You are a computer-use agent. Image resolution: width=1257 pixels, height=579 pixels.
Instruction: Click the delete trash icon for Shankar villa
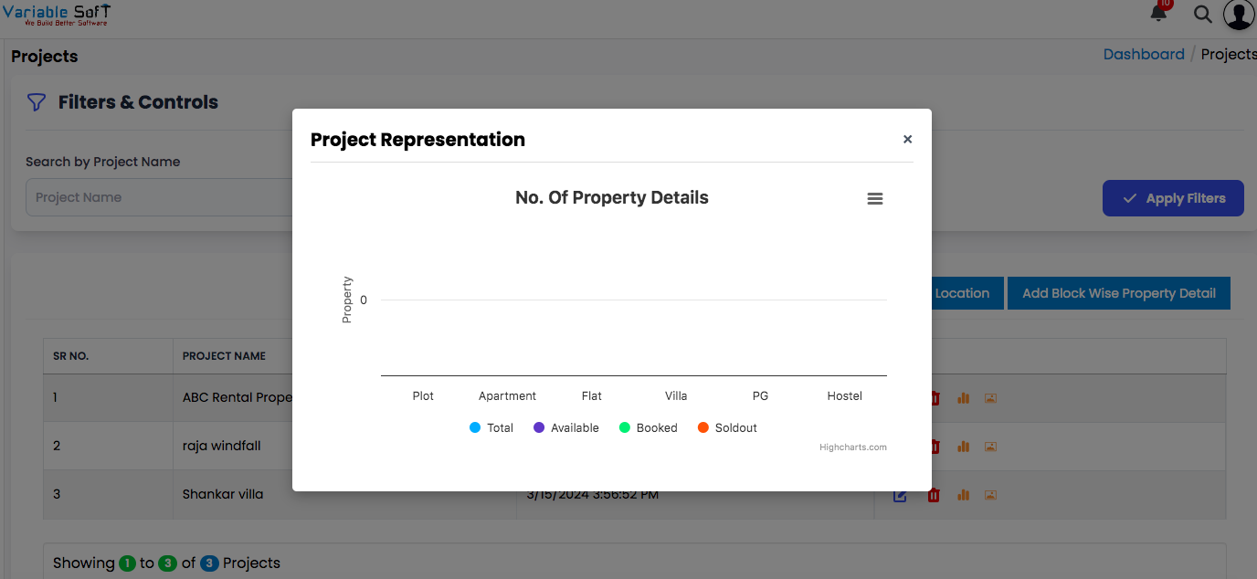(934, 495)
